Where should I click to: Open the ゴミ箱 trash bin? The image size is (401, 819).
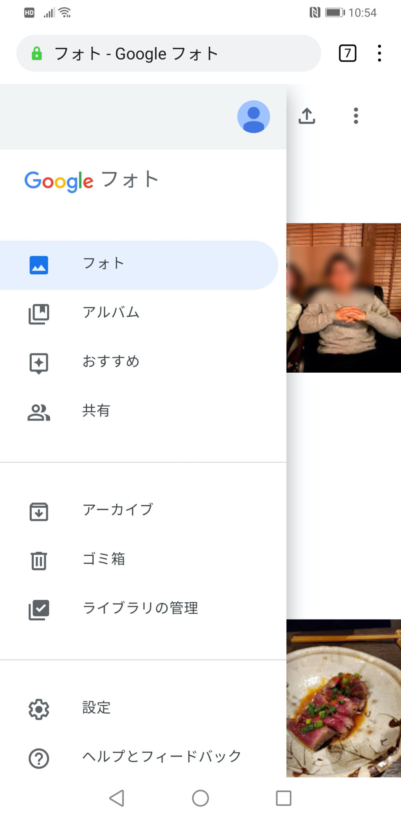click(x=103, y=559)
